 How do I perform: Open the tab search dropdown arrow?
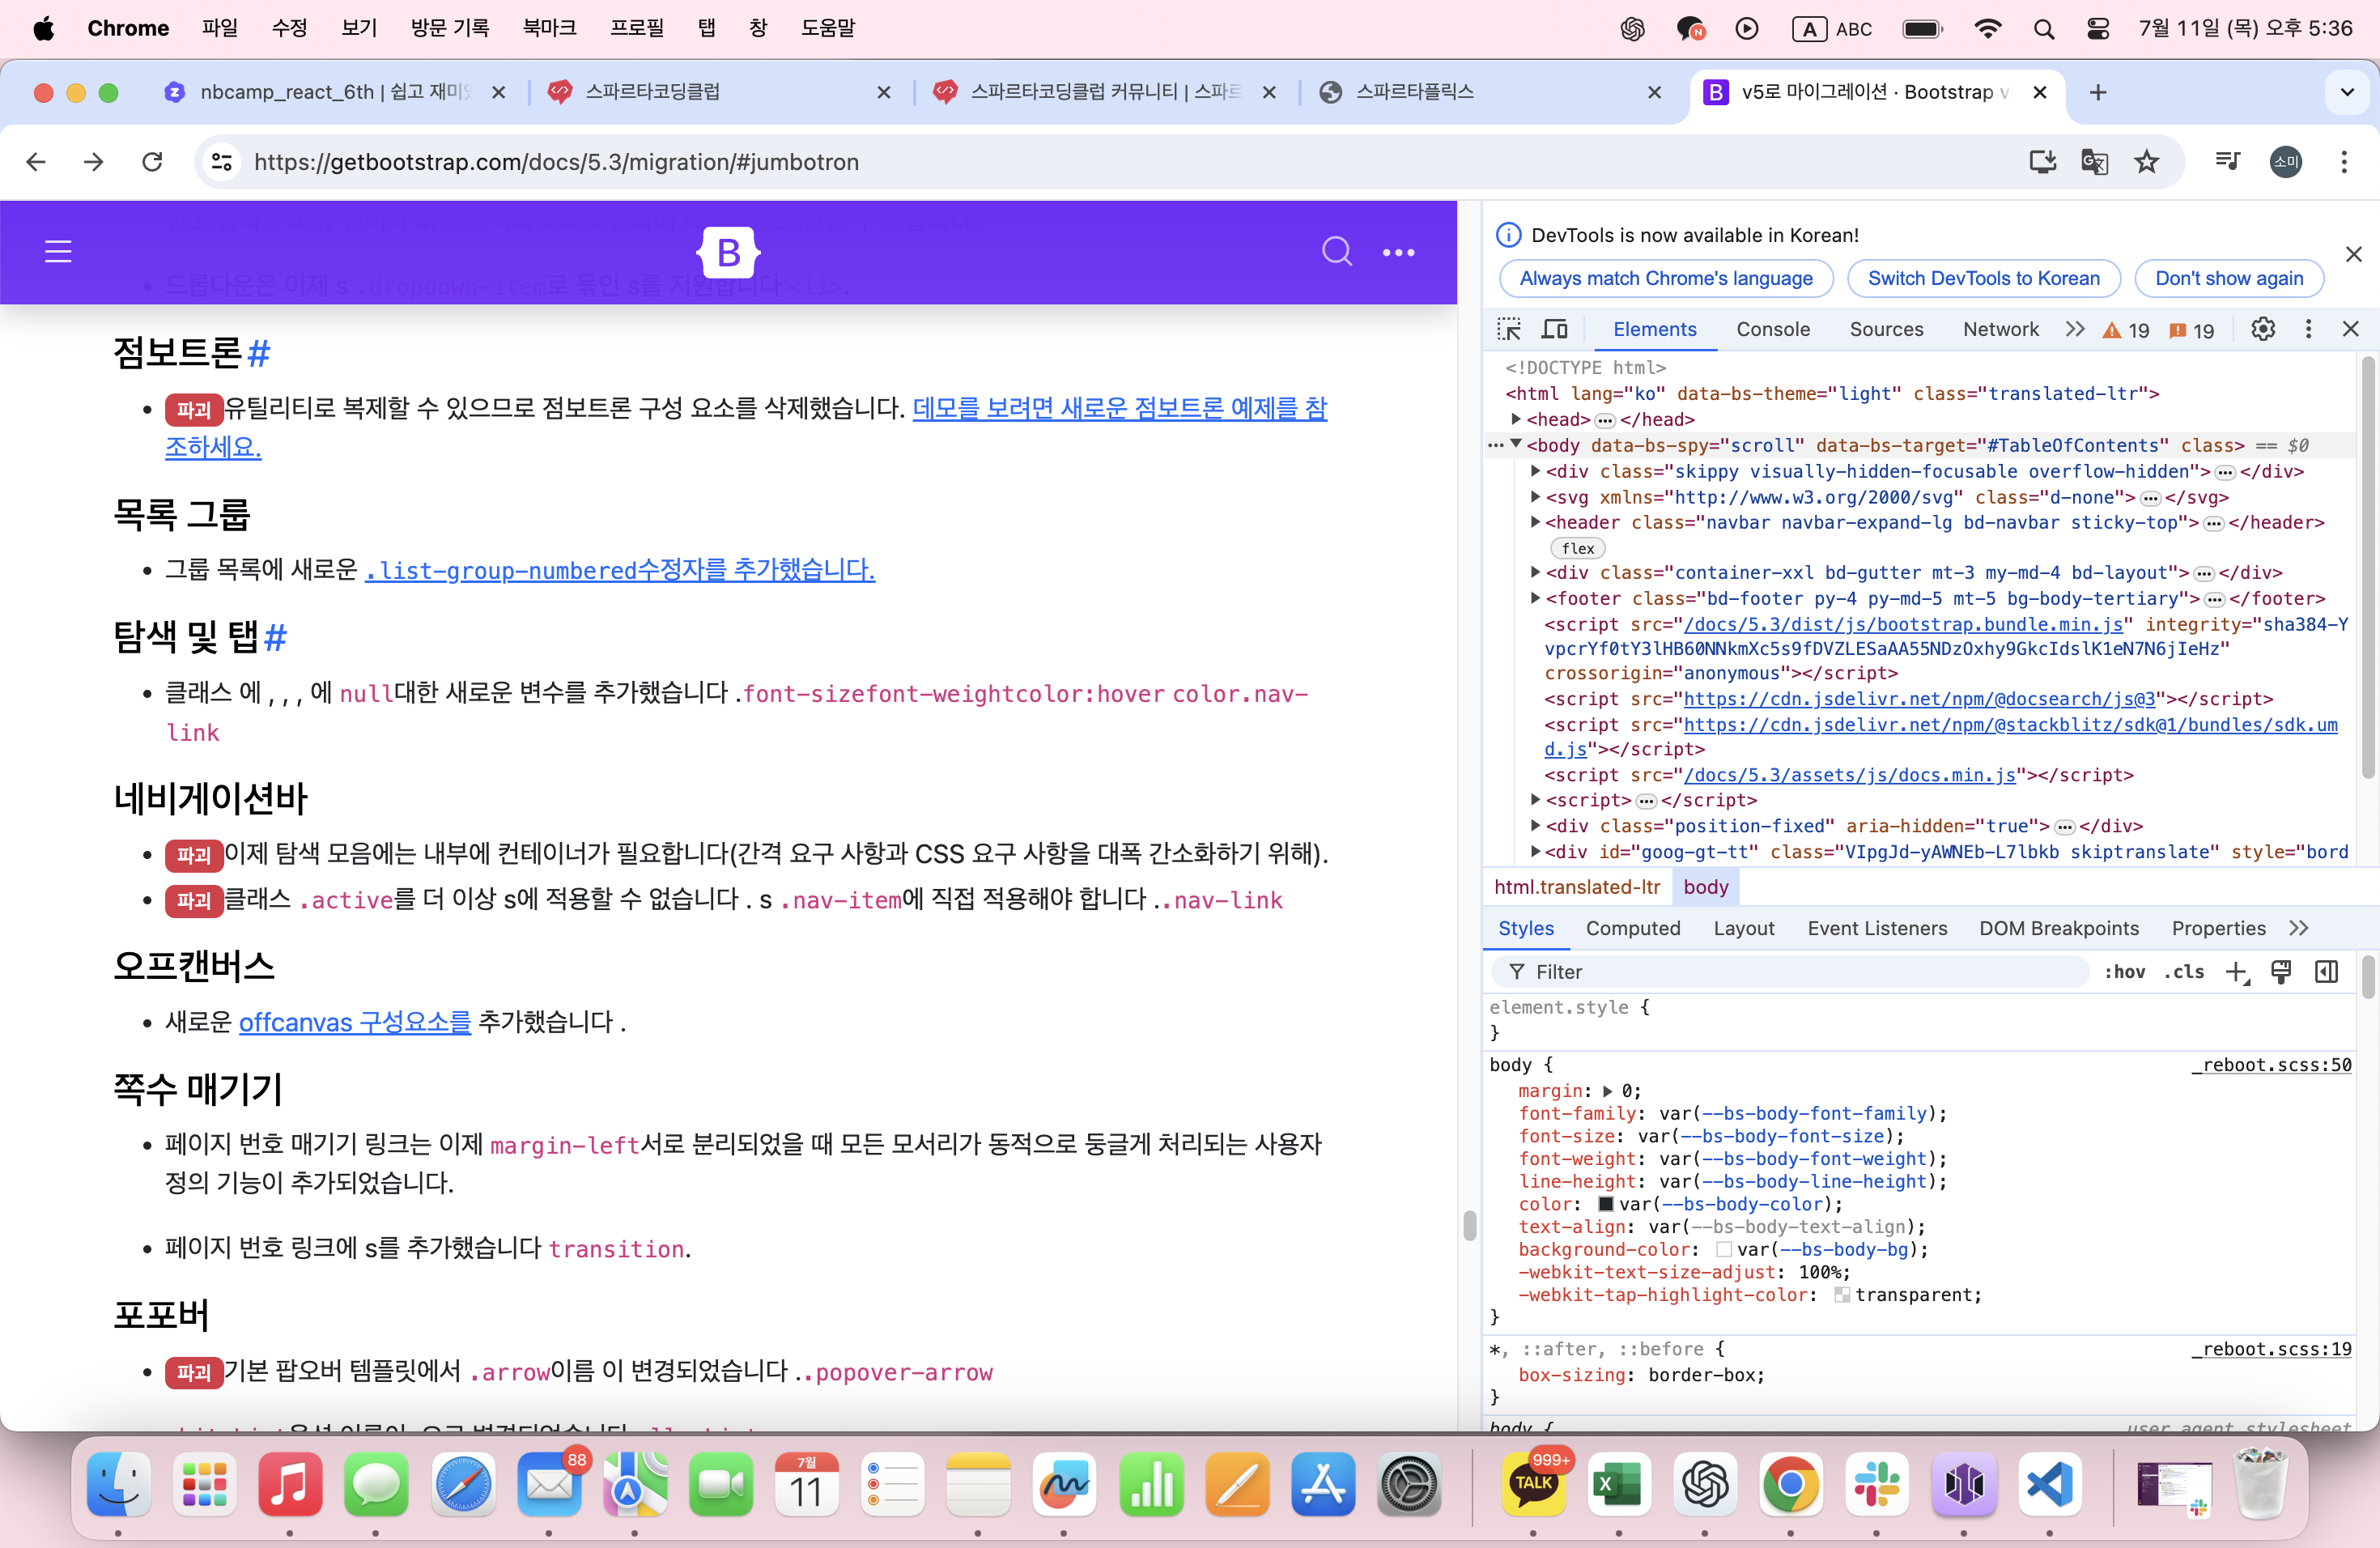coord(2346,92)
